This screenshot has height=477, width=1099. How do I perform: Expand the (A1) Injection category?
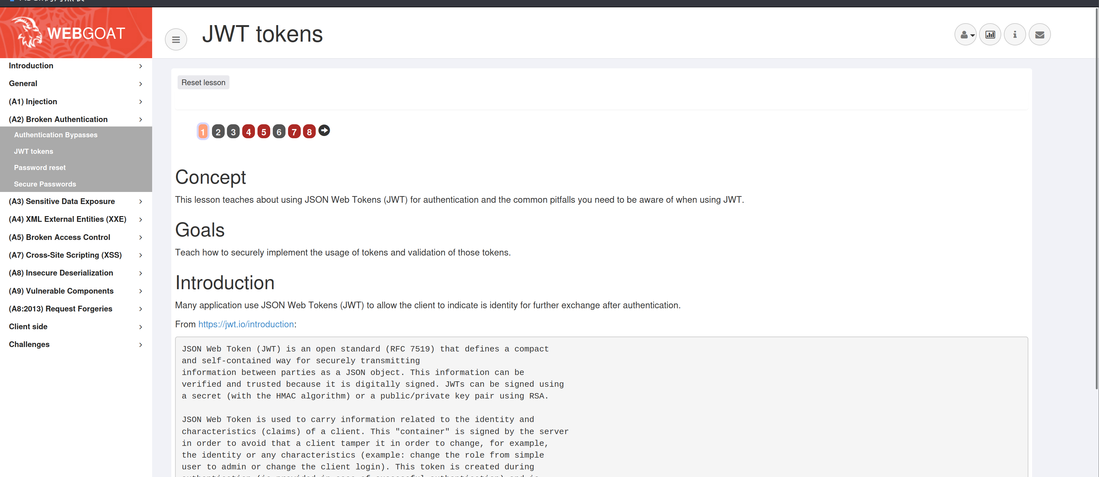tap(76, 102)
